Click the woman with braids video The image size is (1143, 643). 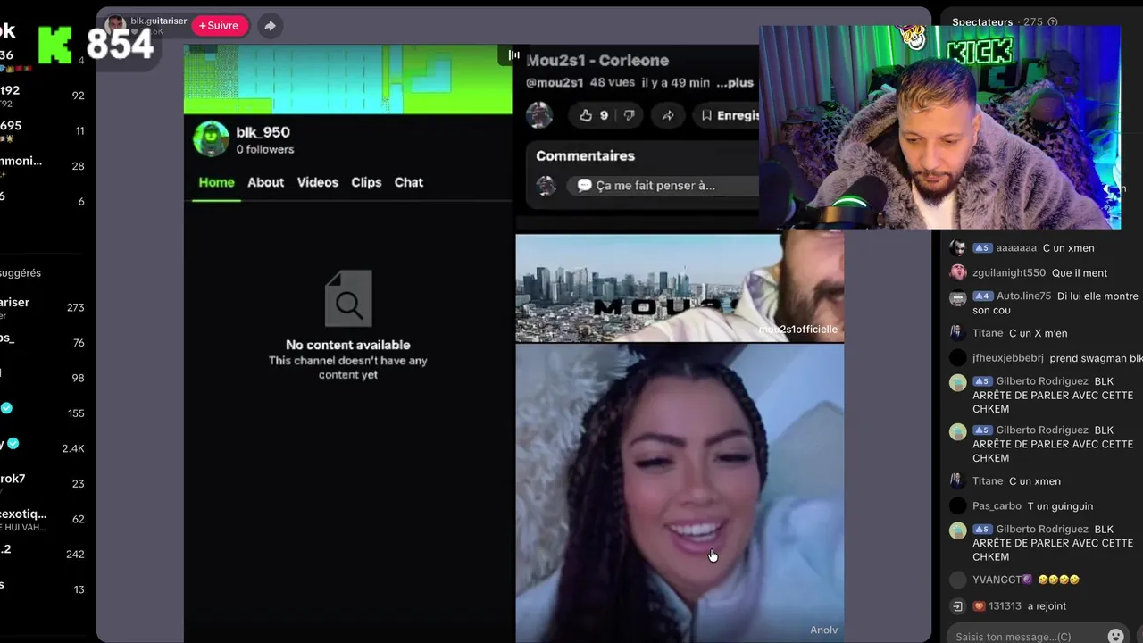coord(679,493)
